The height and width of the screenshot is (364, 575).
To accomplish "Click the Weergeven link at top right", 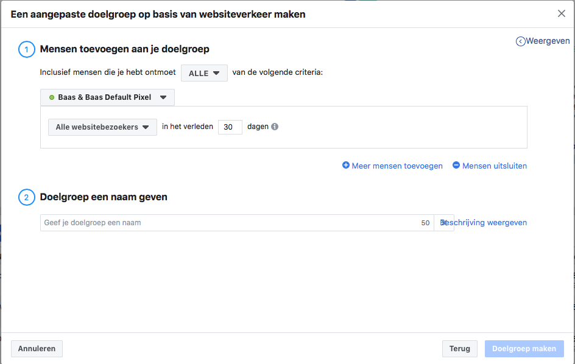I will click(548, 41).
